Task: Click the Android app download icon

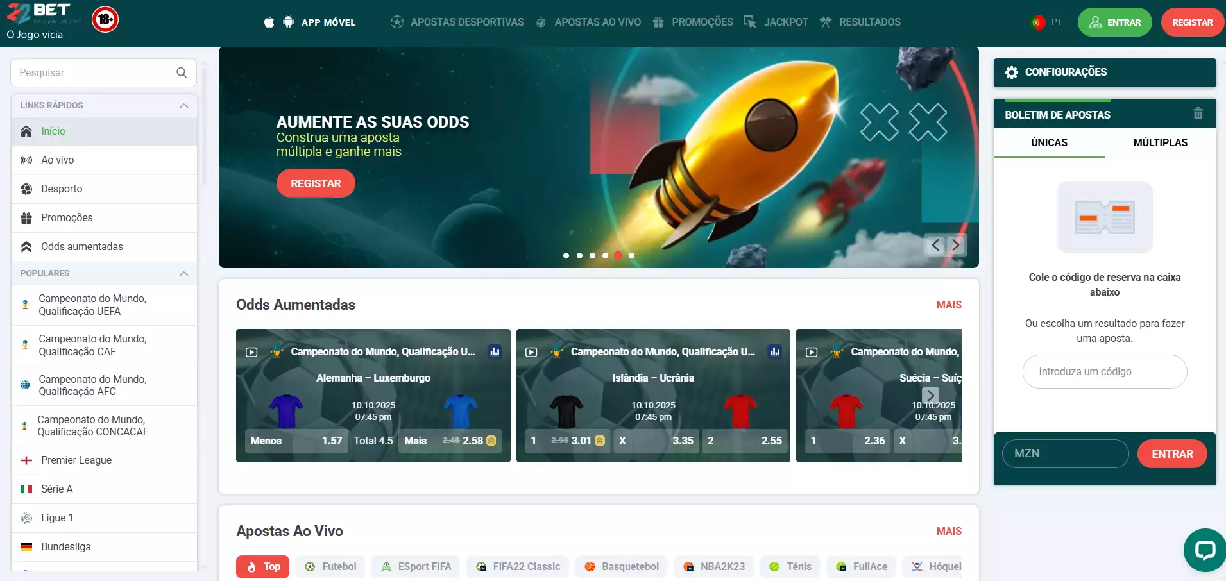Action: click(289, 22)
